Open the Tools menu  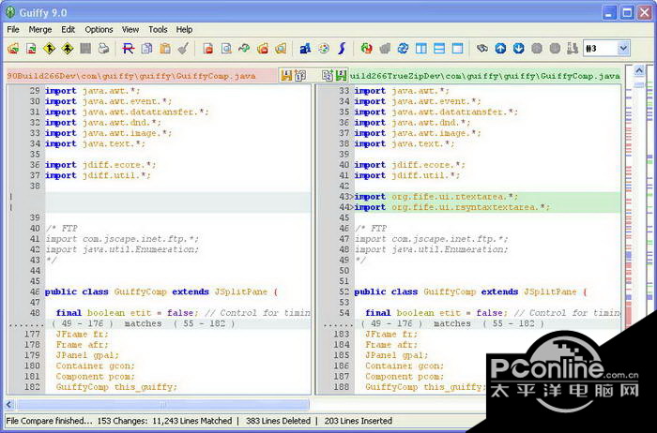click(x=158, y=29)
